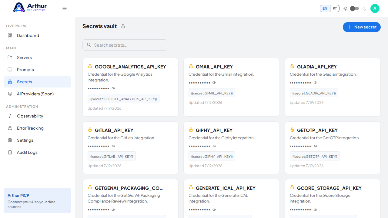Click the lock icon on GETGENAI_PACKAGING card
The width and height of the screenshot is (388, 218).
click(x=90, y=187)
